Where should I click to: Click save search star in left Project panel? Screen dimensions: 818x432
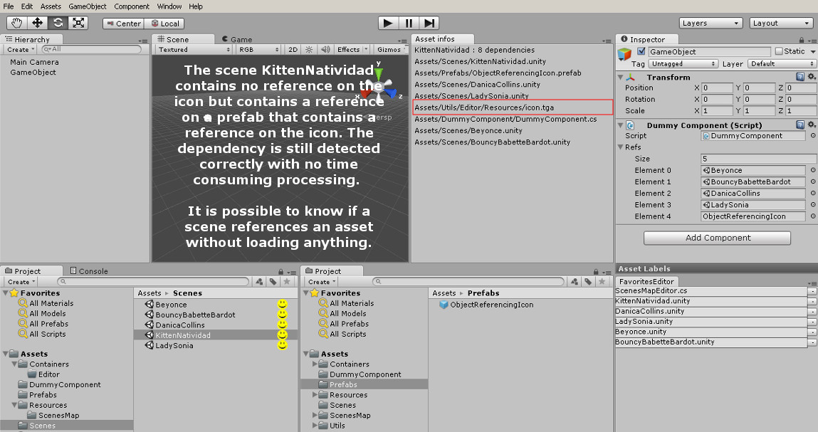pos(286,282)
